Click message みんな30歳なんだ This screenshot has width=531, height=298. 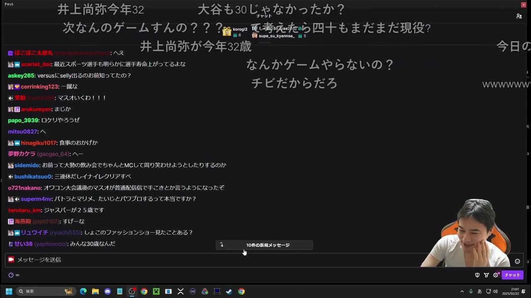93,244
